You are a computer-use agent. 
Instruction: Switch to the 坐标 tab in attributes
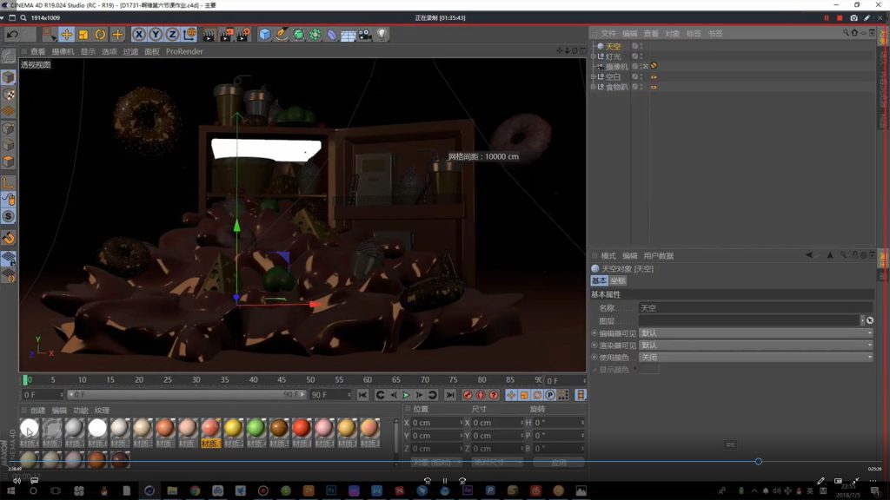pyautogui.click(x=617, y=281)
